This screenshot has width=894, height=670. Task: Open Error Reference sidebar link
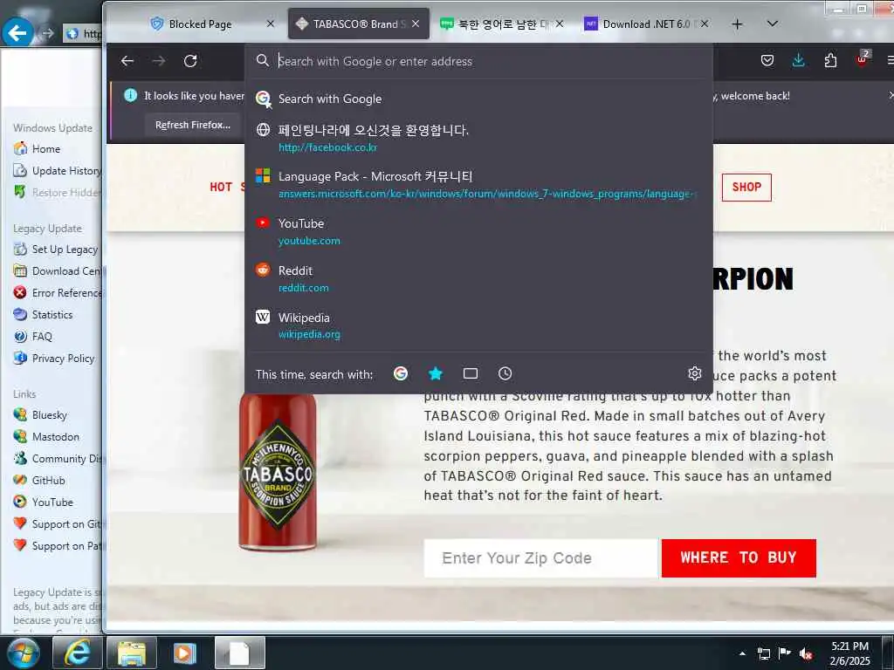click(57, 293)
